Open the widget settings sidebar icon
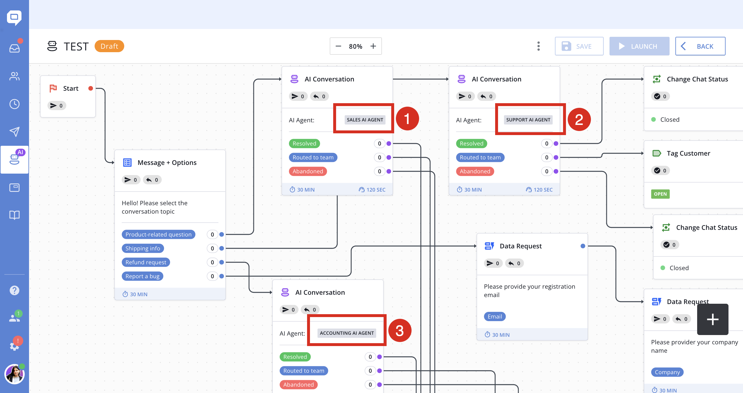The width and height of the screenshot is (743, 393). tap(15, 188)
